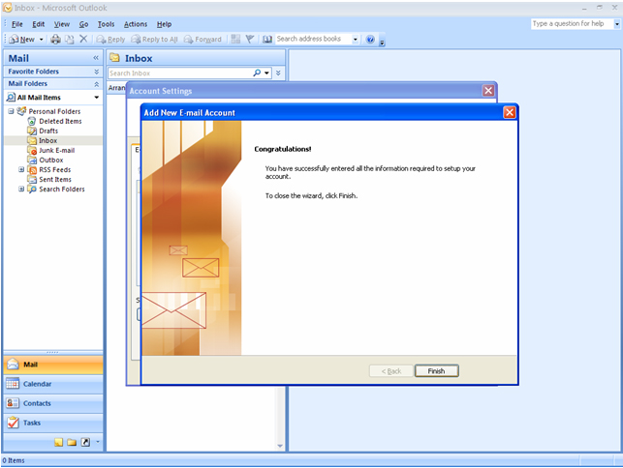Click the Help question mark icon
Viewport: 623px width, 468px height.
[x=370, y=40]
